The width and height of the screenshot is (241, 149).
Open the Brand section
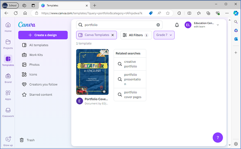tap(8, 78)
